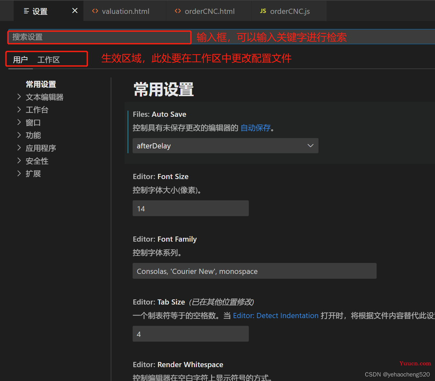This screenshot has width=435, height=381.
Task: Expand the 应用程序 chevron
Action: (x=19, y=148)
